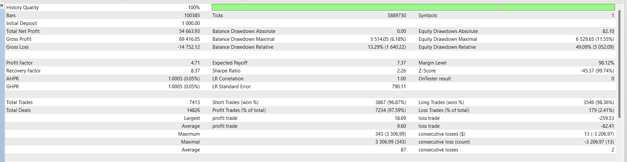Select the Sharpe Ratio value 2.26

coord(401,71)
